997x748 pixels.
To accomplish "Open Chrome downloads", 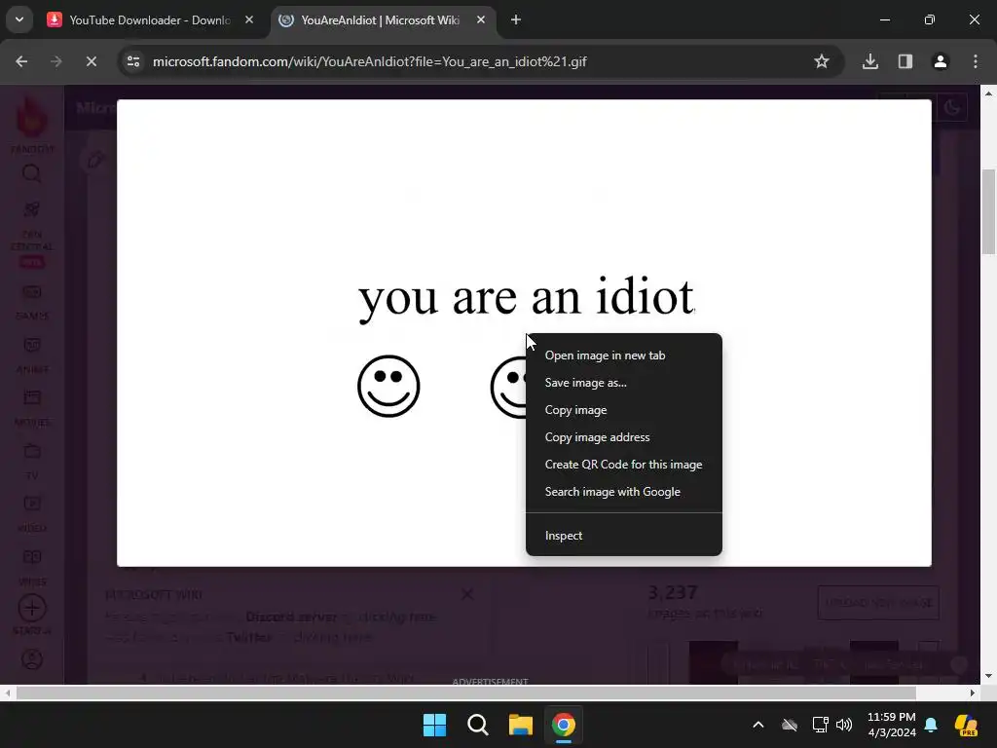I will [x=870, y=61].
